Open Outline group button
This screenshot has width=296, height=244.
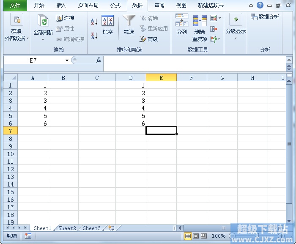tap(236, 26)
